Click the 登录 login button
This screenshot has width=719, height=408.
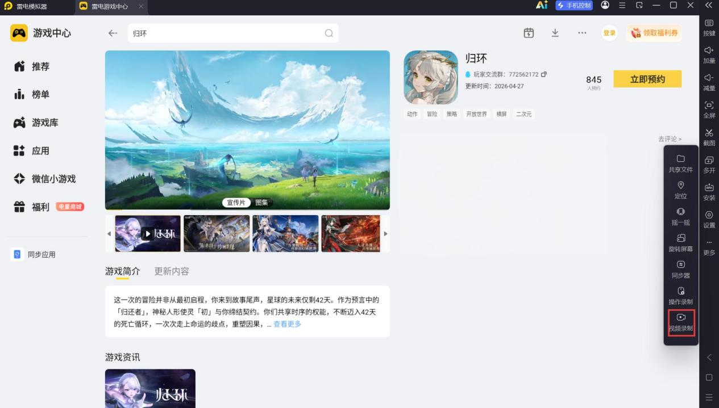[609, 33]
